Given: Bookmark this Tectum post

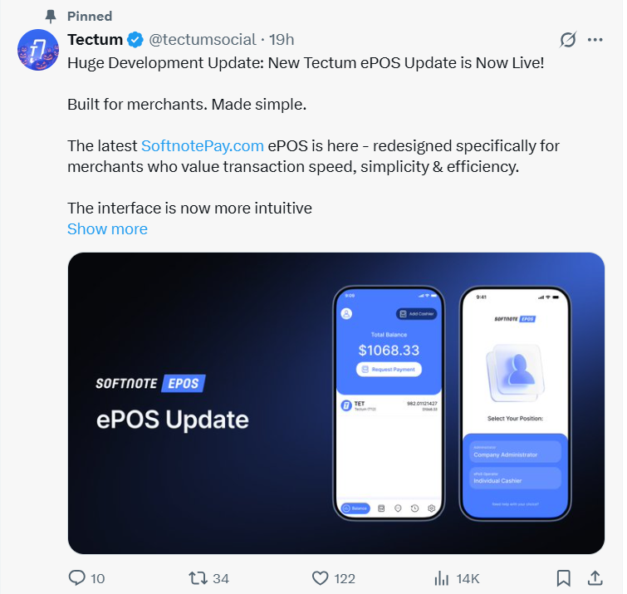Looking at the screenshot, I should [x=563, y=577].
